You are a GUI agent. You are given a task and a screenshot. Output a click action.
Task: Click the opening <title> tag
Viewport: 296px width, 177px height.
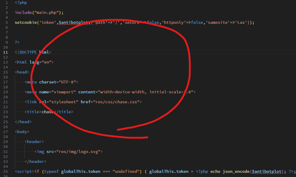tap(33, 112)
